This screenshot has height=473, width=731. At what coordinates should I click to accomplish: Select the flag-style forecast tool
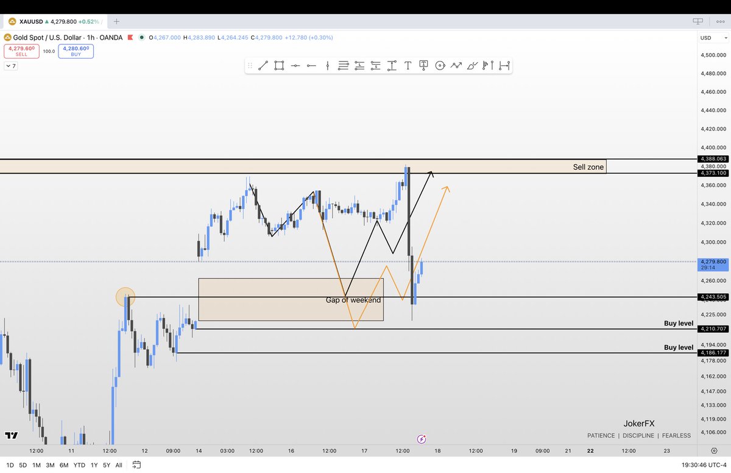click(487, 65)
